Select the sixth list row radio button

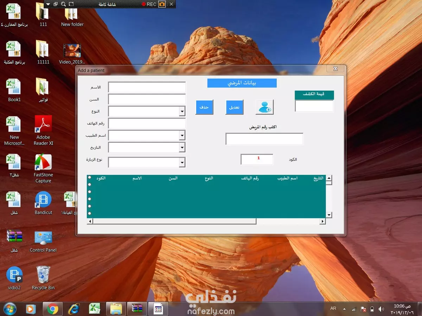pyautogui.click(x=90, y=213)
